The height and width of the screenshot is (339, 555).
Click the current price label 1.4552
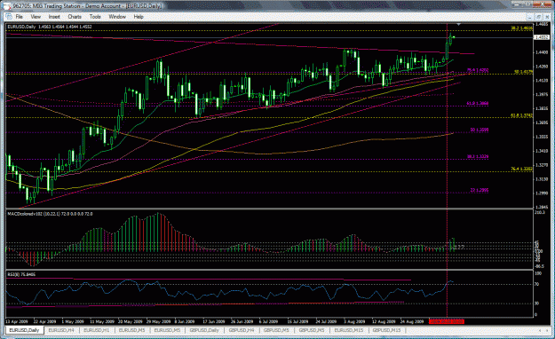[542, 37]
